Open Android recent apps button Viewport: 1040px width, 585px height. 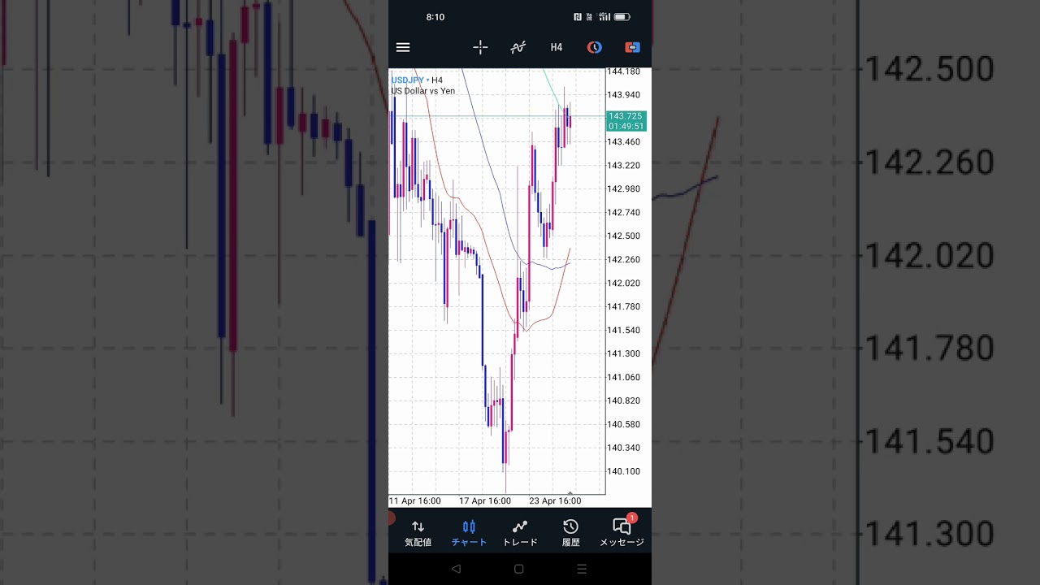click(x=582, y=570)
